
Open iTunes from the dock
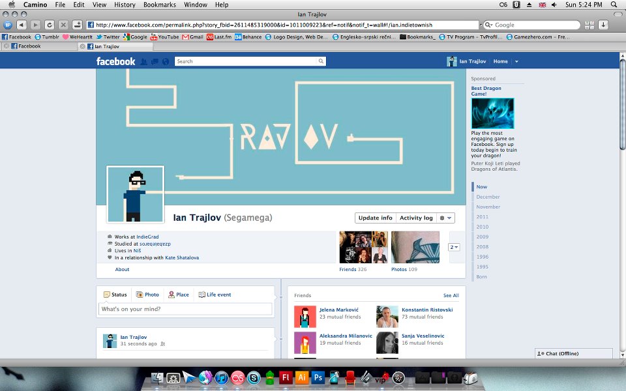(221, 377)
